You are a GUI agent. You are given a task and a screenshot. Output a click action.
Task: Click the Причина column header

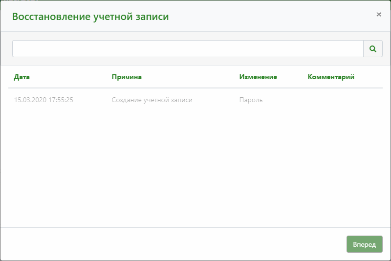click(x=127, y=77)
